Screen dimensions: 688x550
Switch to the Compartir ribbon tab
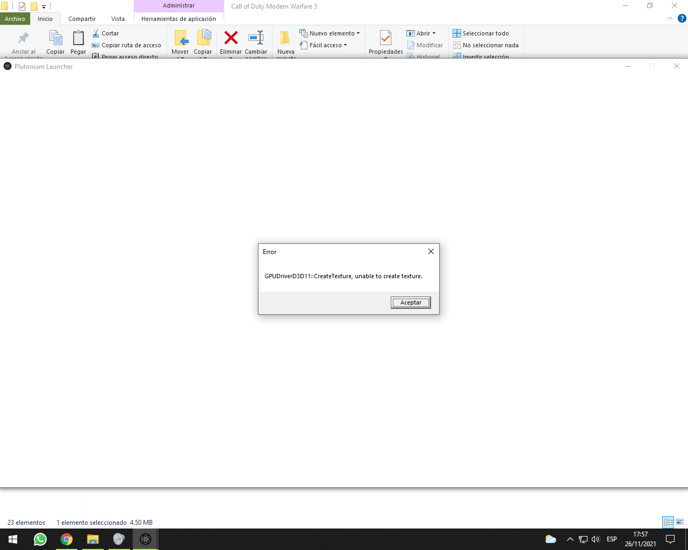82,19
